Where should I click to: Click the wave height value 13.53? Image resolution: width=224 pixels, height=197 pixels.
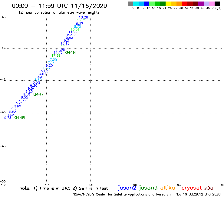point(63,46)
